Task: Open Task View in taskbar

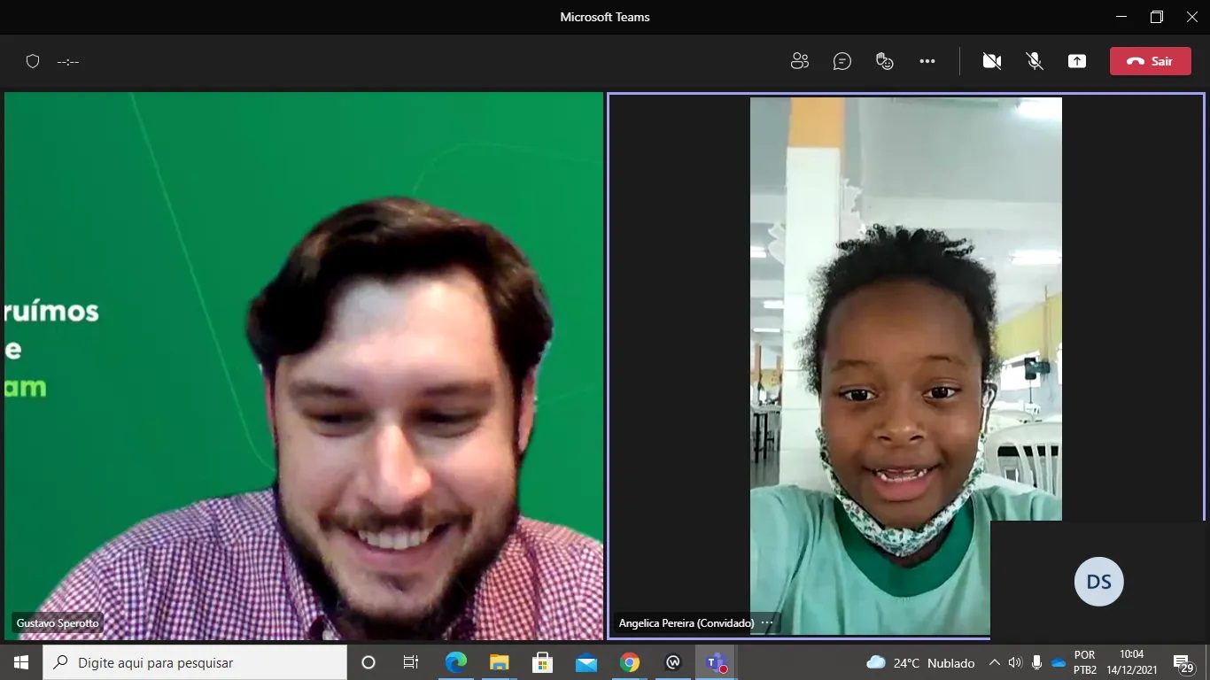Action: (411, 662)
